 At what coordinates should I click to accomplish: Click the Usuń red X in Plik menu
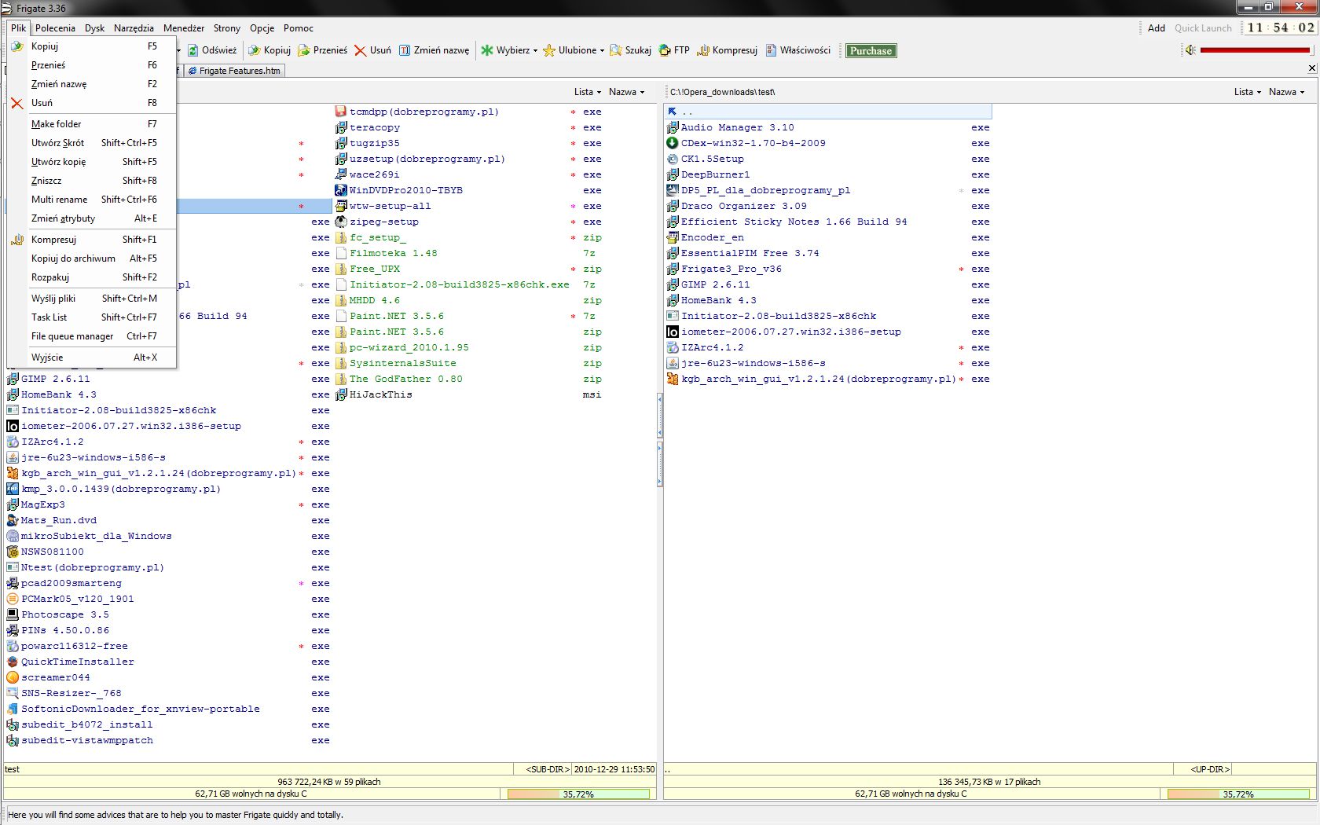[x=17, y=103]
